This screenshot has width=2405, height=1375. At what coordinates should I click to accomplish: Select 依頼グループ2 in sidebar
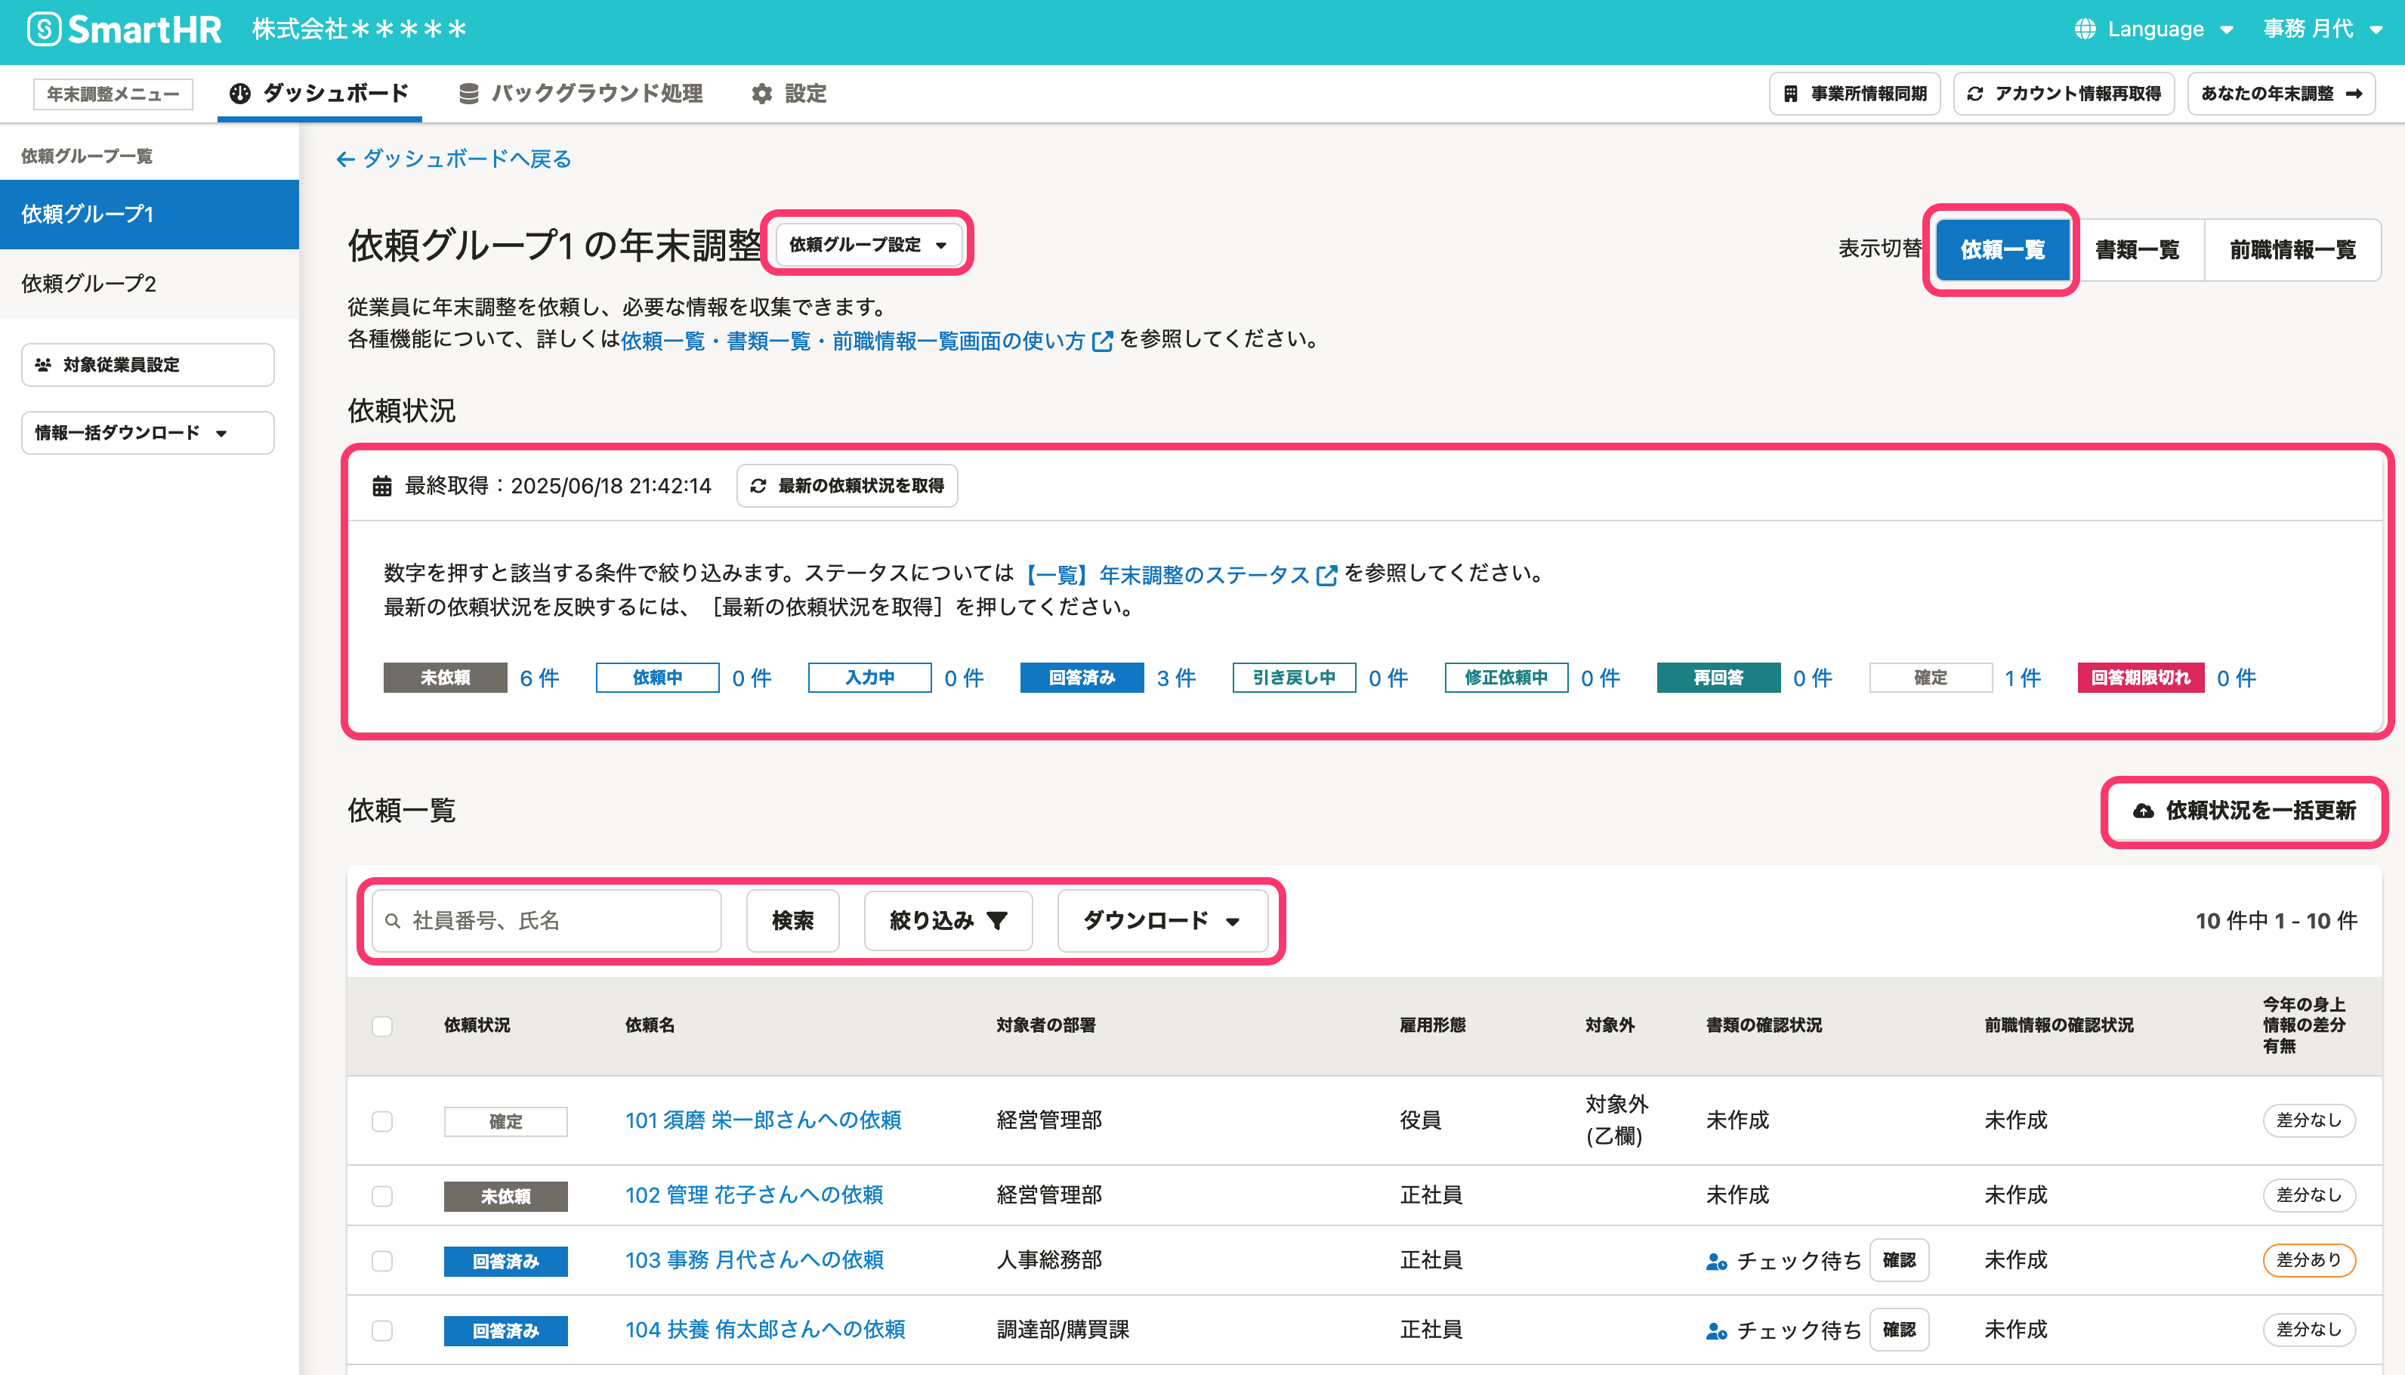coord(149,283)
